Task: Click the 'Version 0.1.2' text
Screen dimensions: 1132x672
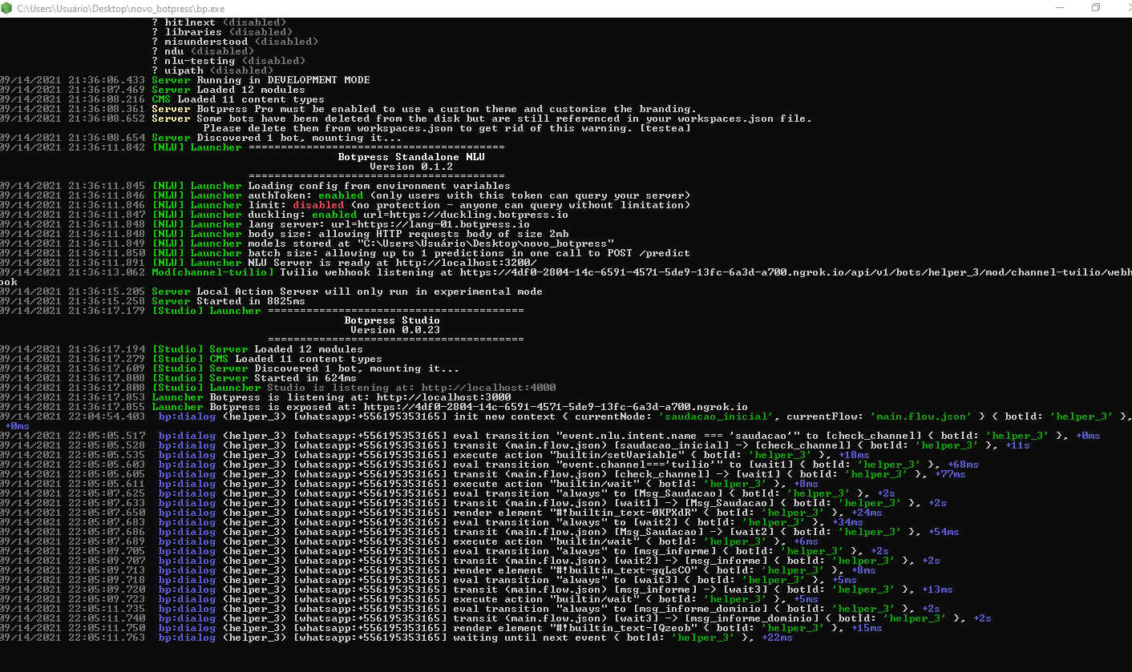Action: tap(411, 167)
